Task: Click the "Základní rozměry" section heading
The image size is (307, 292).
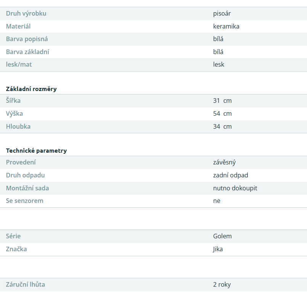Action: click(31, 89)
